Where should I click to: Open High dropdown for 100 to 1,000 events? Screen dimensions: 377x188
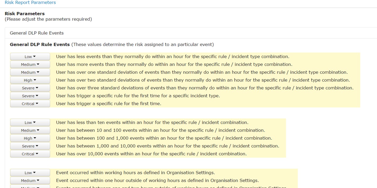point(30,138)
